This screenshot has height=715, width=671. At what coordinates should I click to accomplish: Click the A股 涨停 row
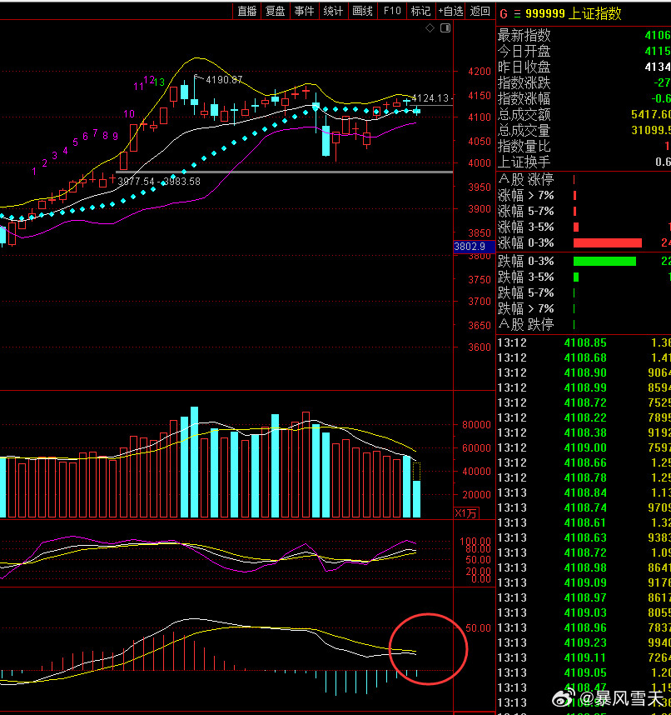(584, 180)
